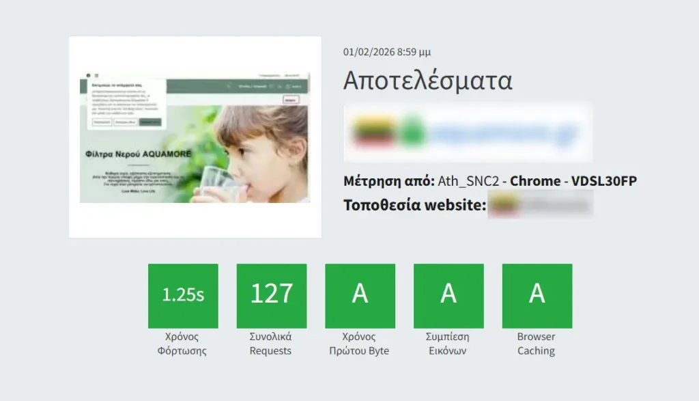
Task: Click the accept button in the cookie popup preview
Action: click(x=151, y=122)
